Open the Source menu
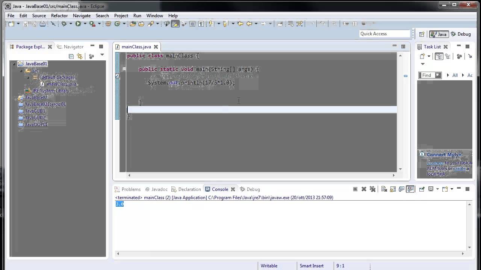Image resolution: width=481 pixels, height=270 pixels. coord(39,16)
